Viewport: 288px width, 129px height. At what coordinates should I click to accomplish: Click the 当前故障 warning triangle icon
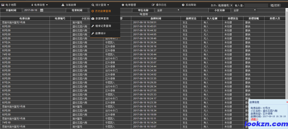point(63,5)
